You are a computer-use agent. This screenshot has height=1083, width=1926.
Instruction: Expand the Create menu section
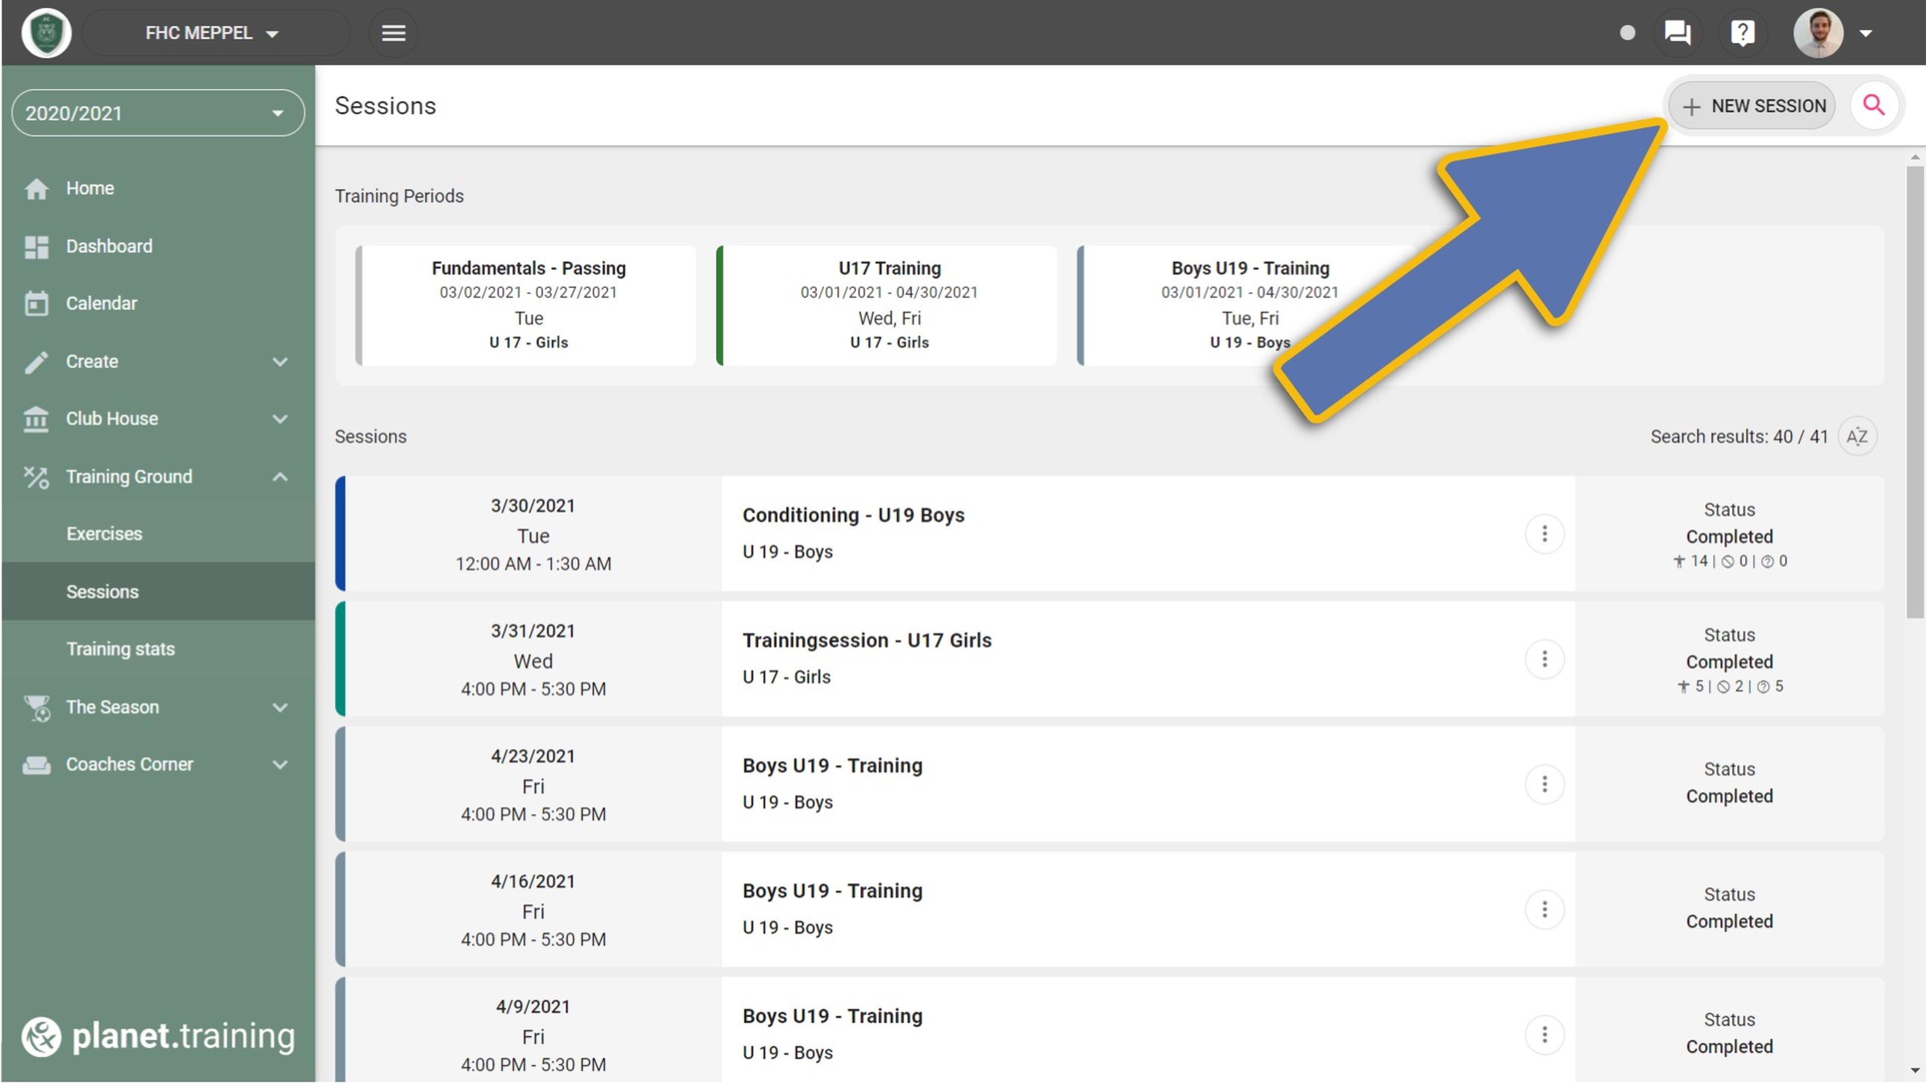click(158, 362)
